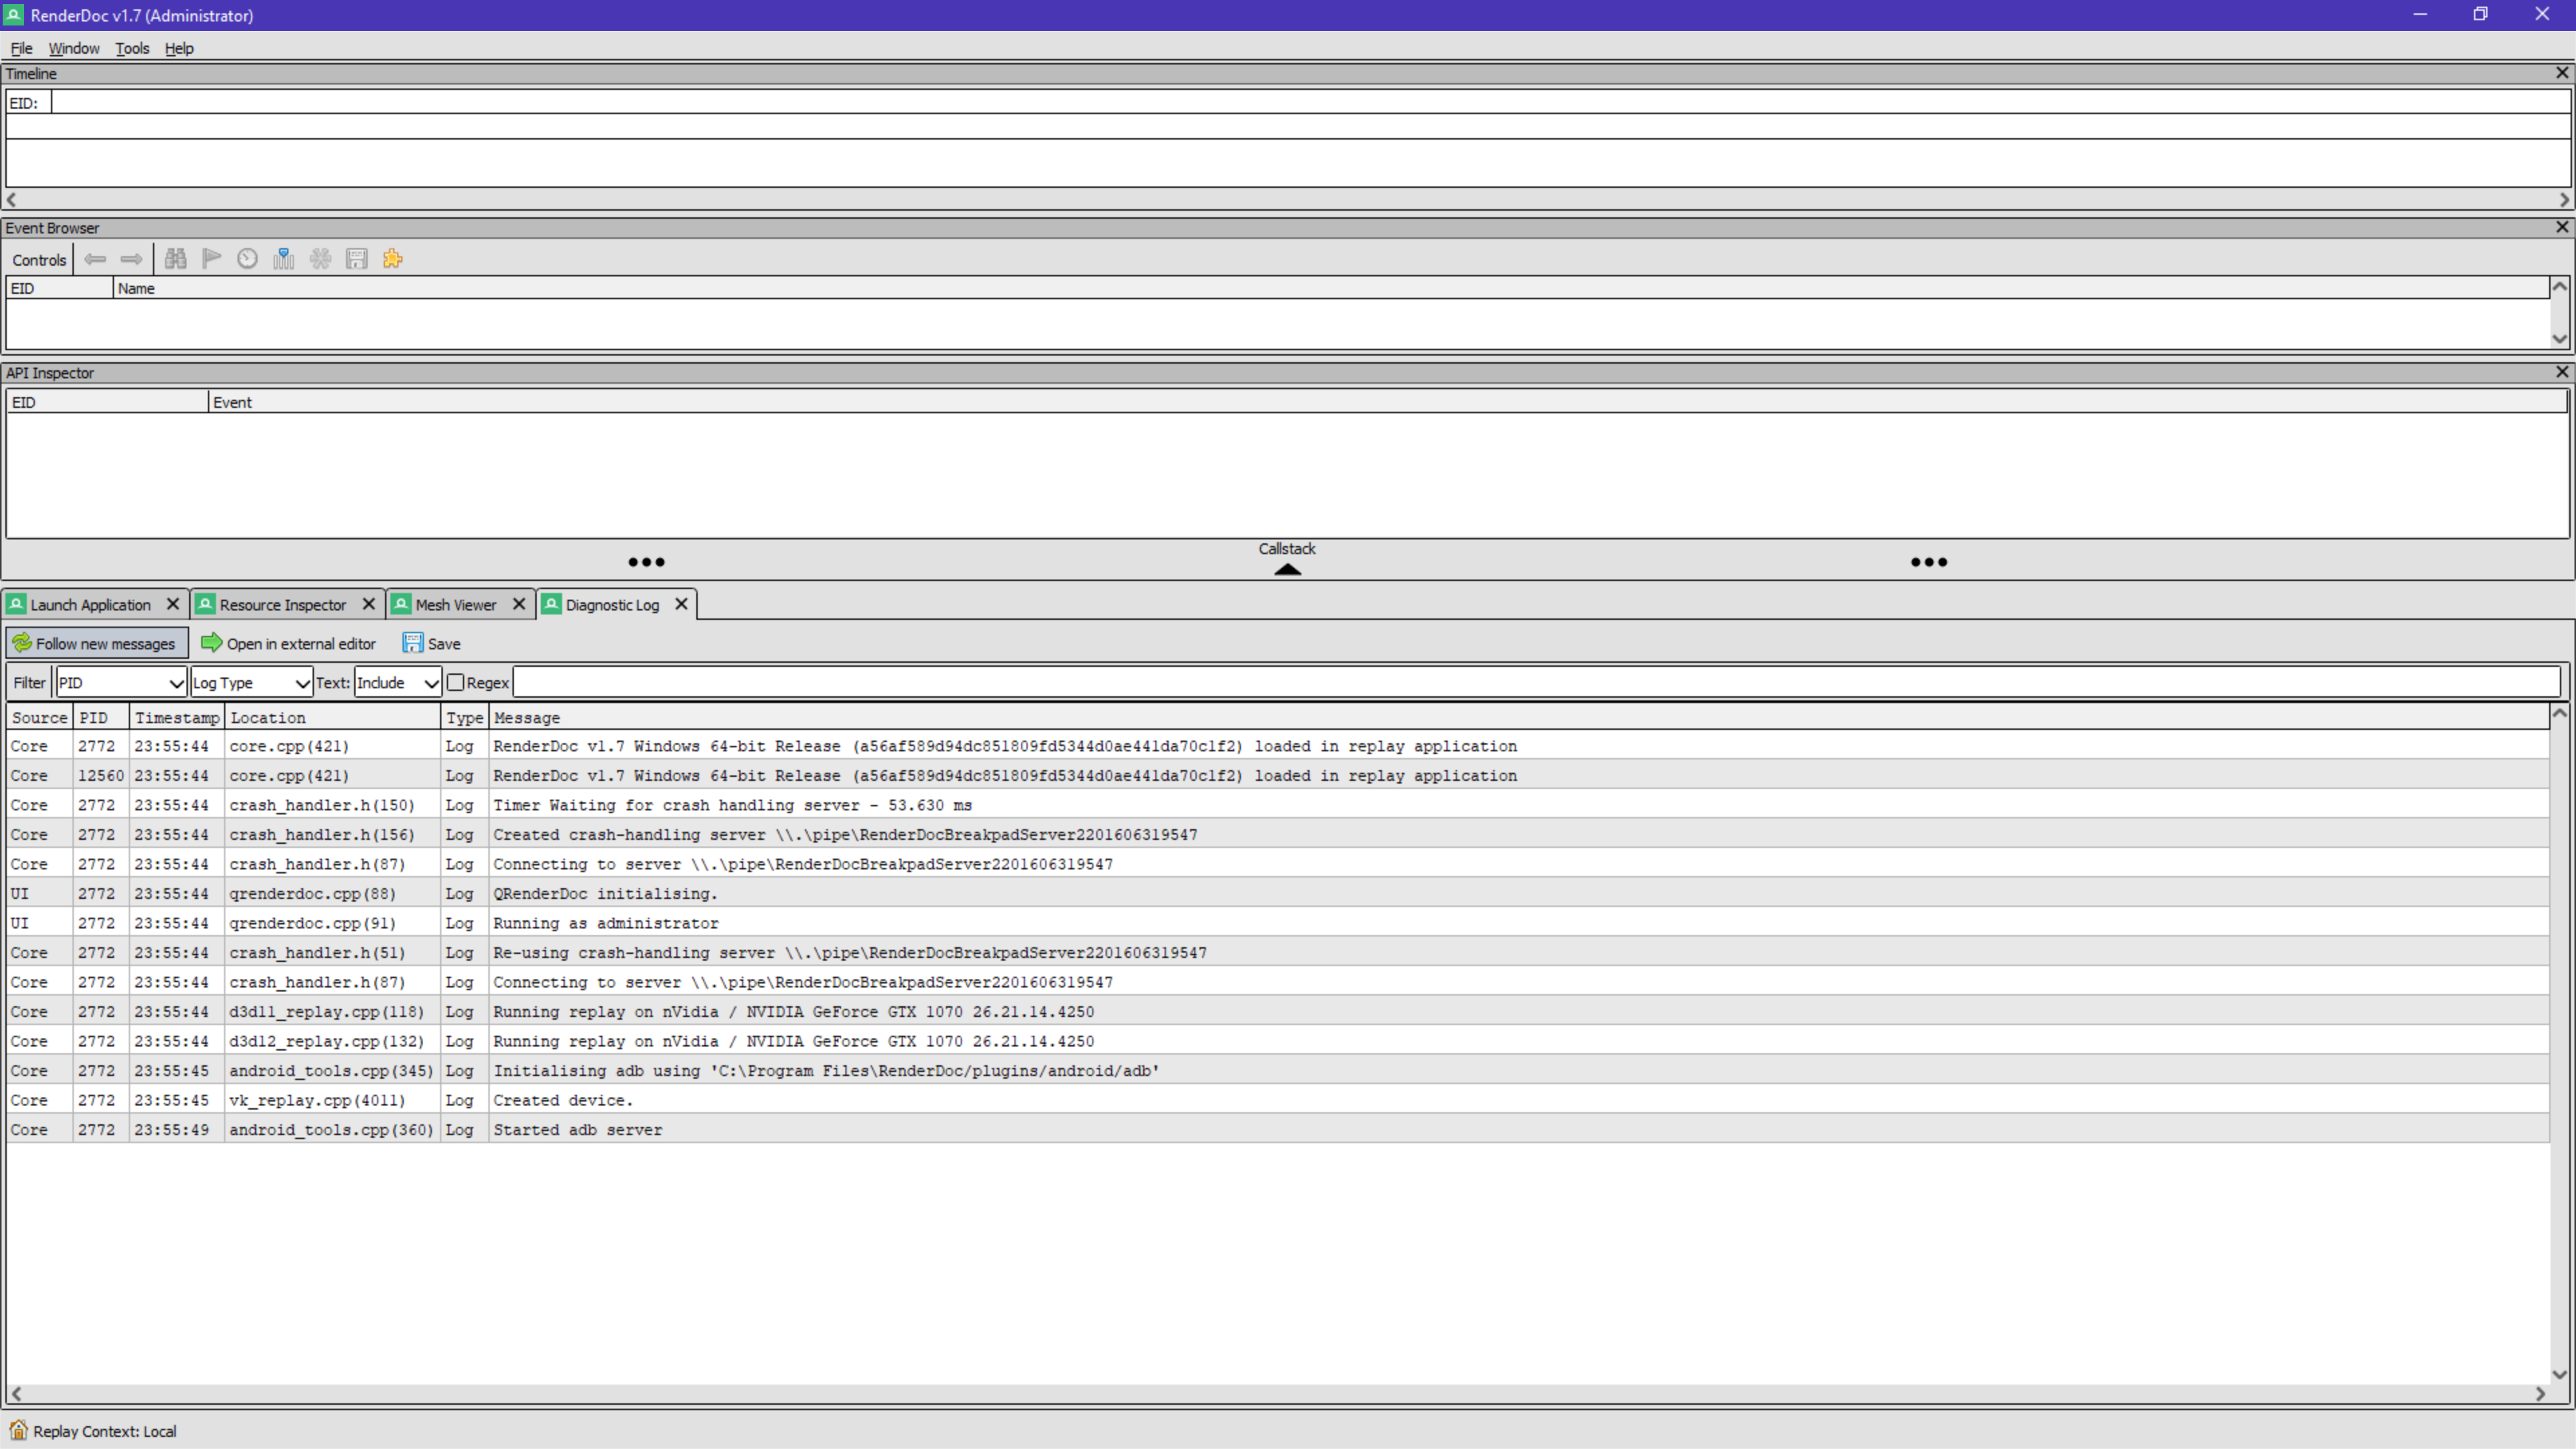Click the bar chart column selector icon
Viewport: 2576px width, 1449px height.
point(284,259)
